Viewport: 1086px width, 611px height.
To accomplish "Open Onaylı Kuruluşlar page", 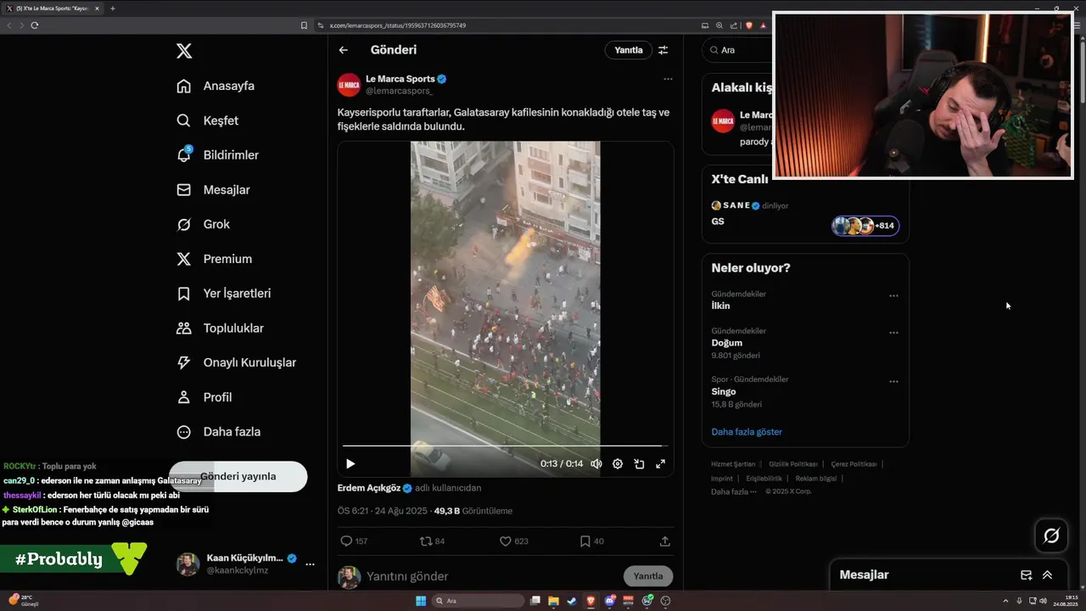I will click(236, 362).
